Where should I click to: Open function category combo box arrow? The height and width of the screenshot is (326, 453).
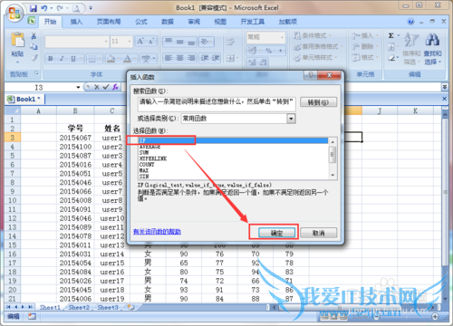(x=291, y=119)
